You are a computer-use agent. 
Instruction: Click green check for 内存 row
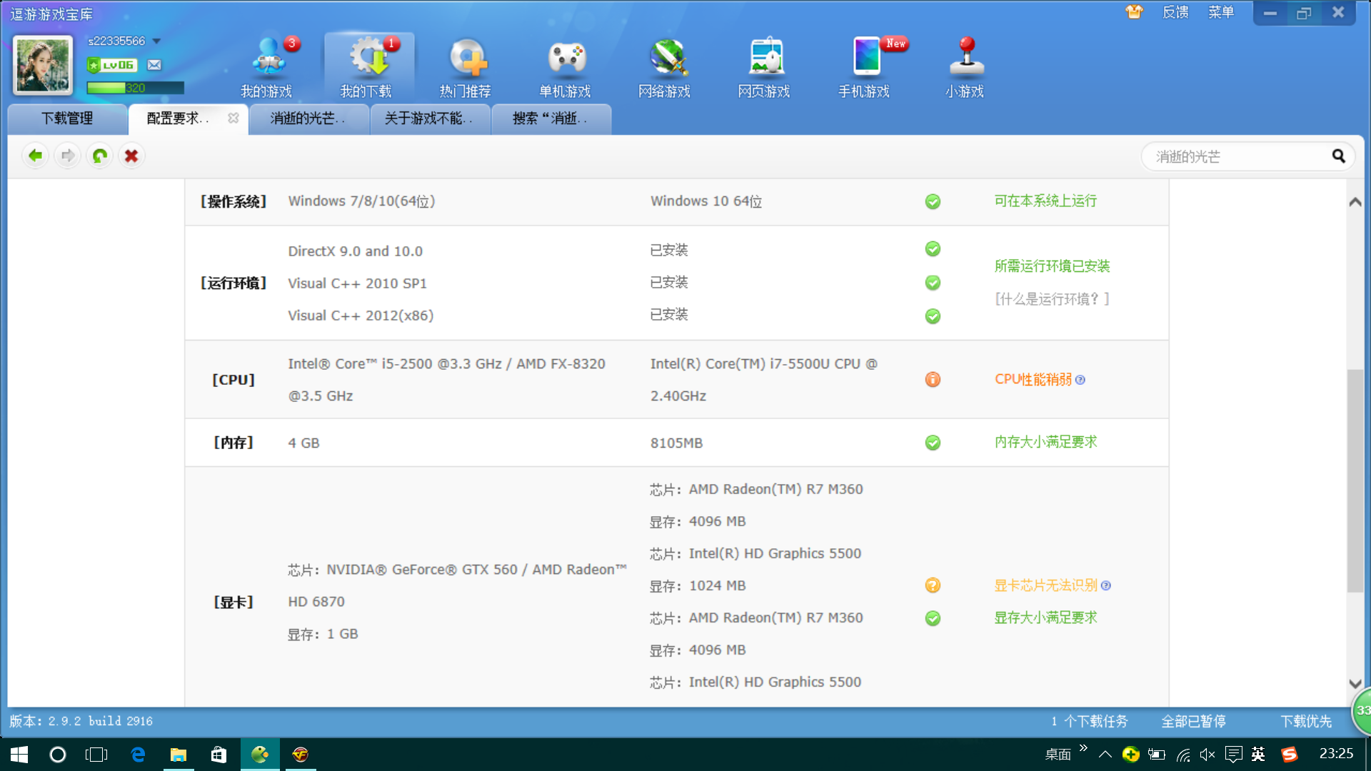pyautogui.click(x=933, y=443)
